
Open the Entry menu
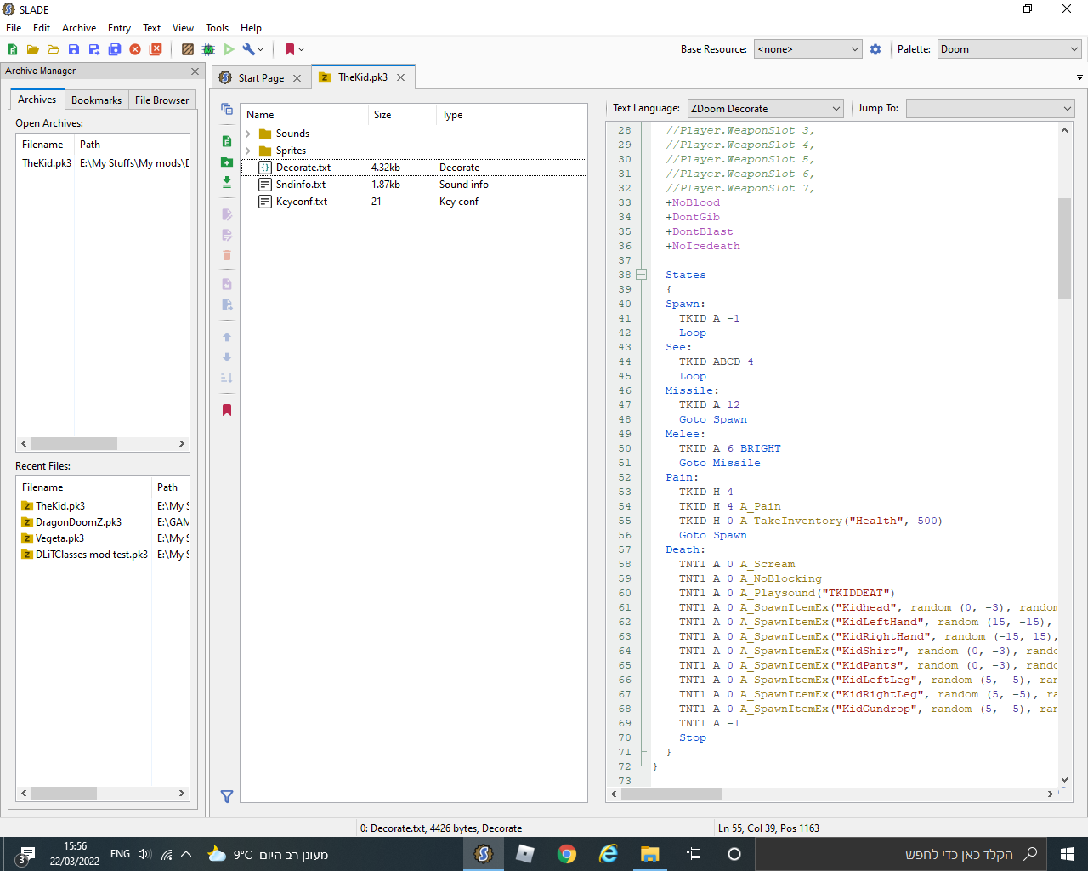coord(119,28)
